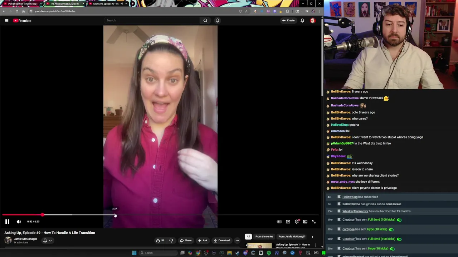This screenshot has width=458, height=257.
Task: Click the red playhead scrubber knob
Action: pyautogui.click(x=43, y=215)
